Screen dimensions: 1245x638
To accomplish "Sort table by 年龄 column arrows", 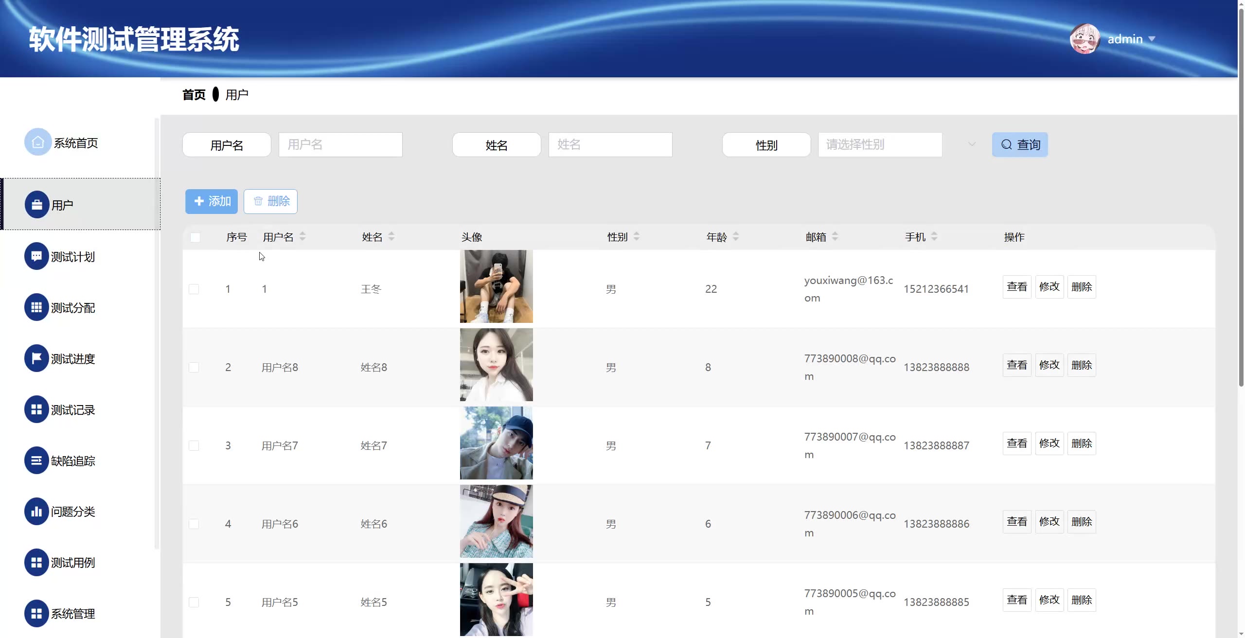I will click(736, 237).
